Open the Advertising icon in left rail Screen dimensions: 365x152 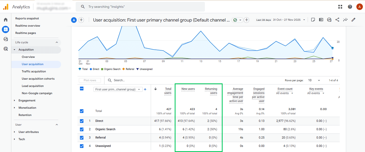click(6, 49)
